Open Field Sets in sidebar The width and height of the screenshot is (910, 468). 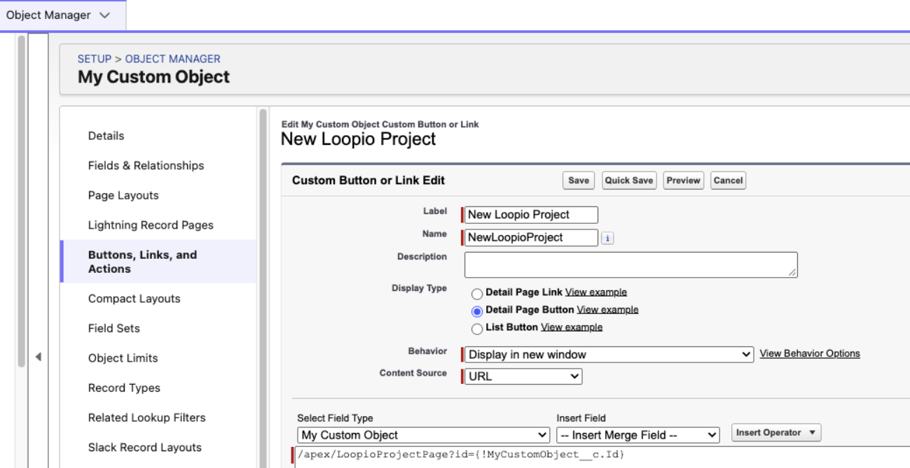point(113,328)
